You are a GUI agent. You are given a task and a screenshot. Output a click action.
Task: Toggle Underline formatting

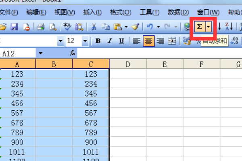coord(121,41)
